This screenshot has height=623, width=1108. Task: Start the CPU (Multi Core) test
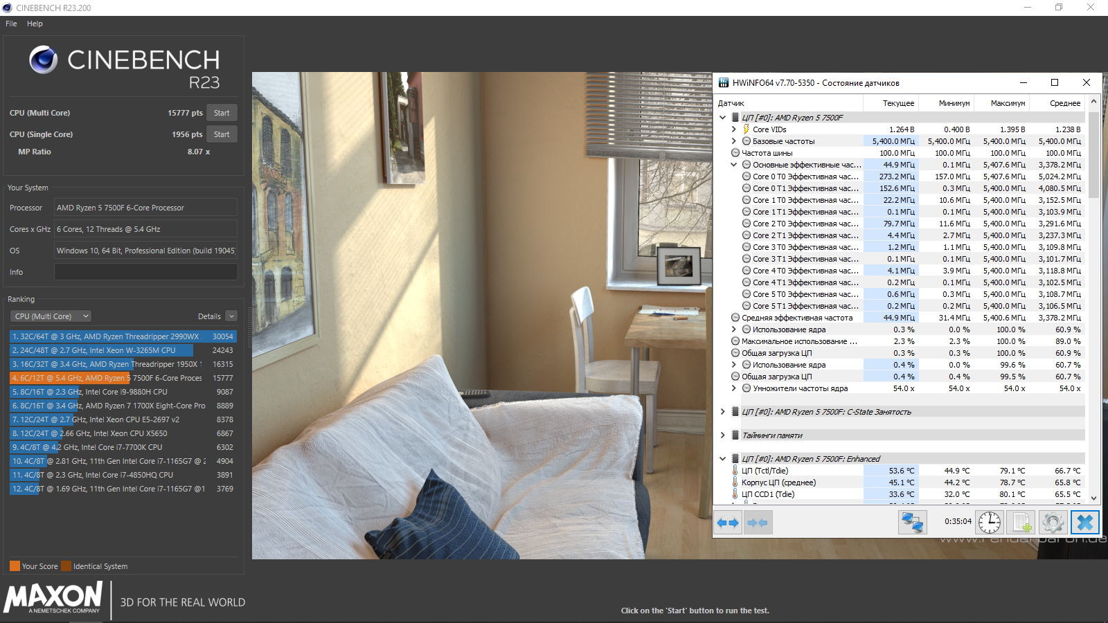coord(222,113)
